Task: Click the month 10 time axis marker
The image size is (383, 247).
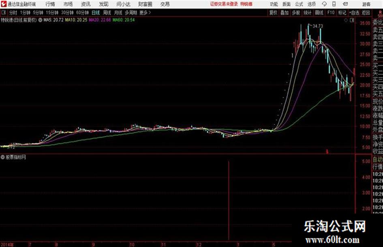Action: tap(132, 245)
